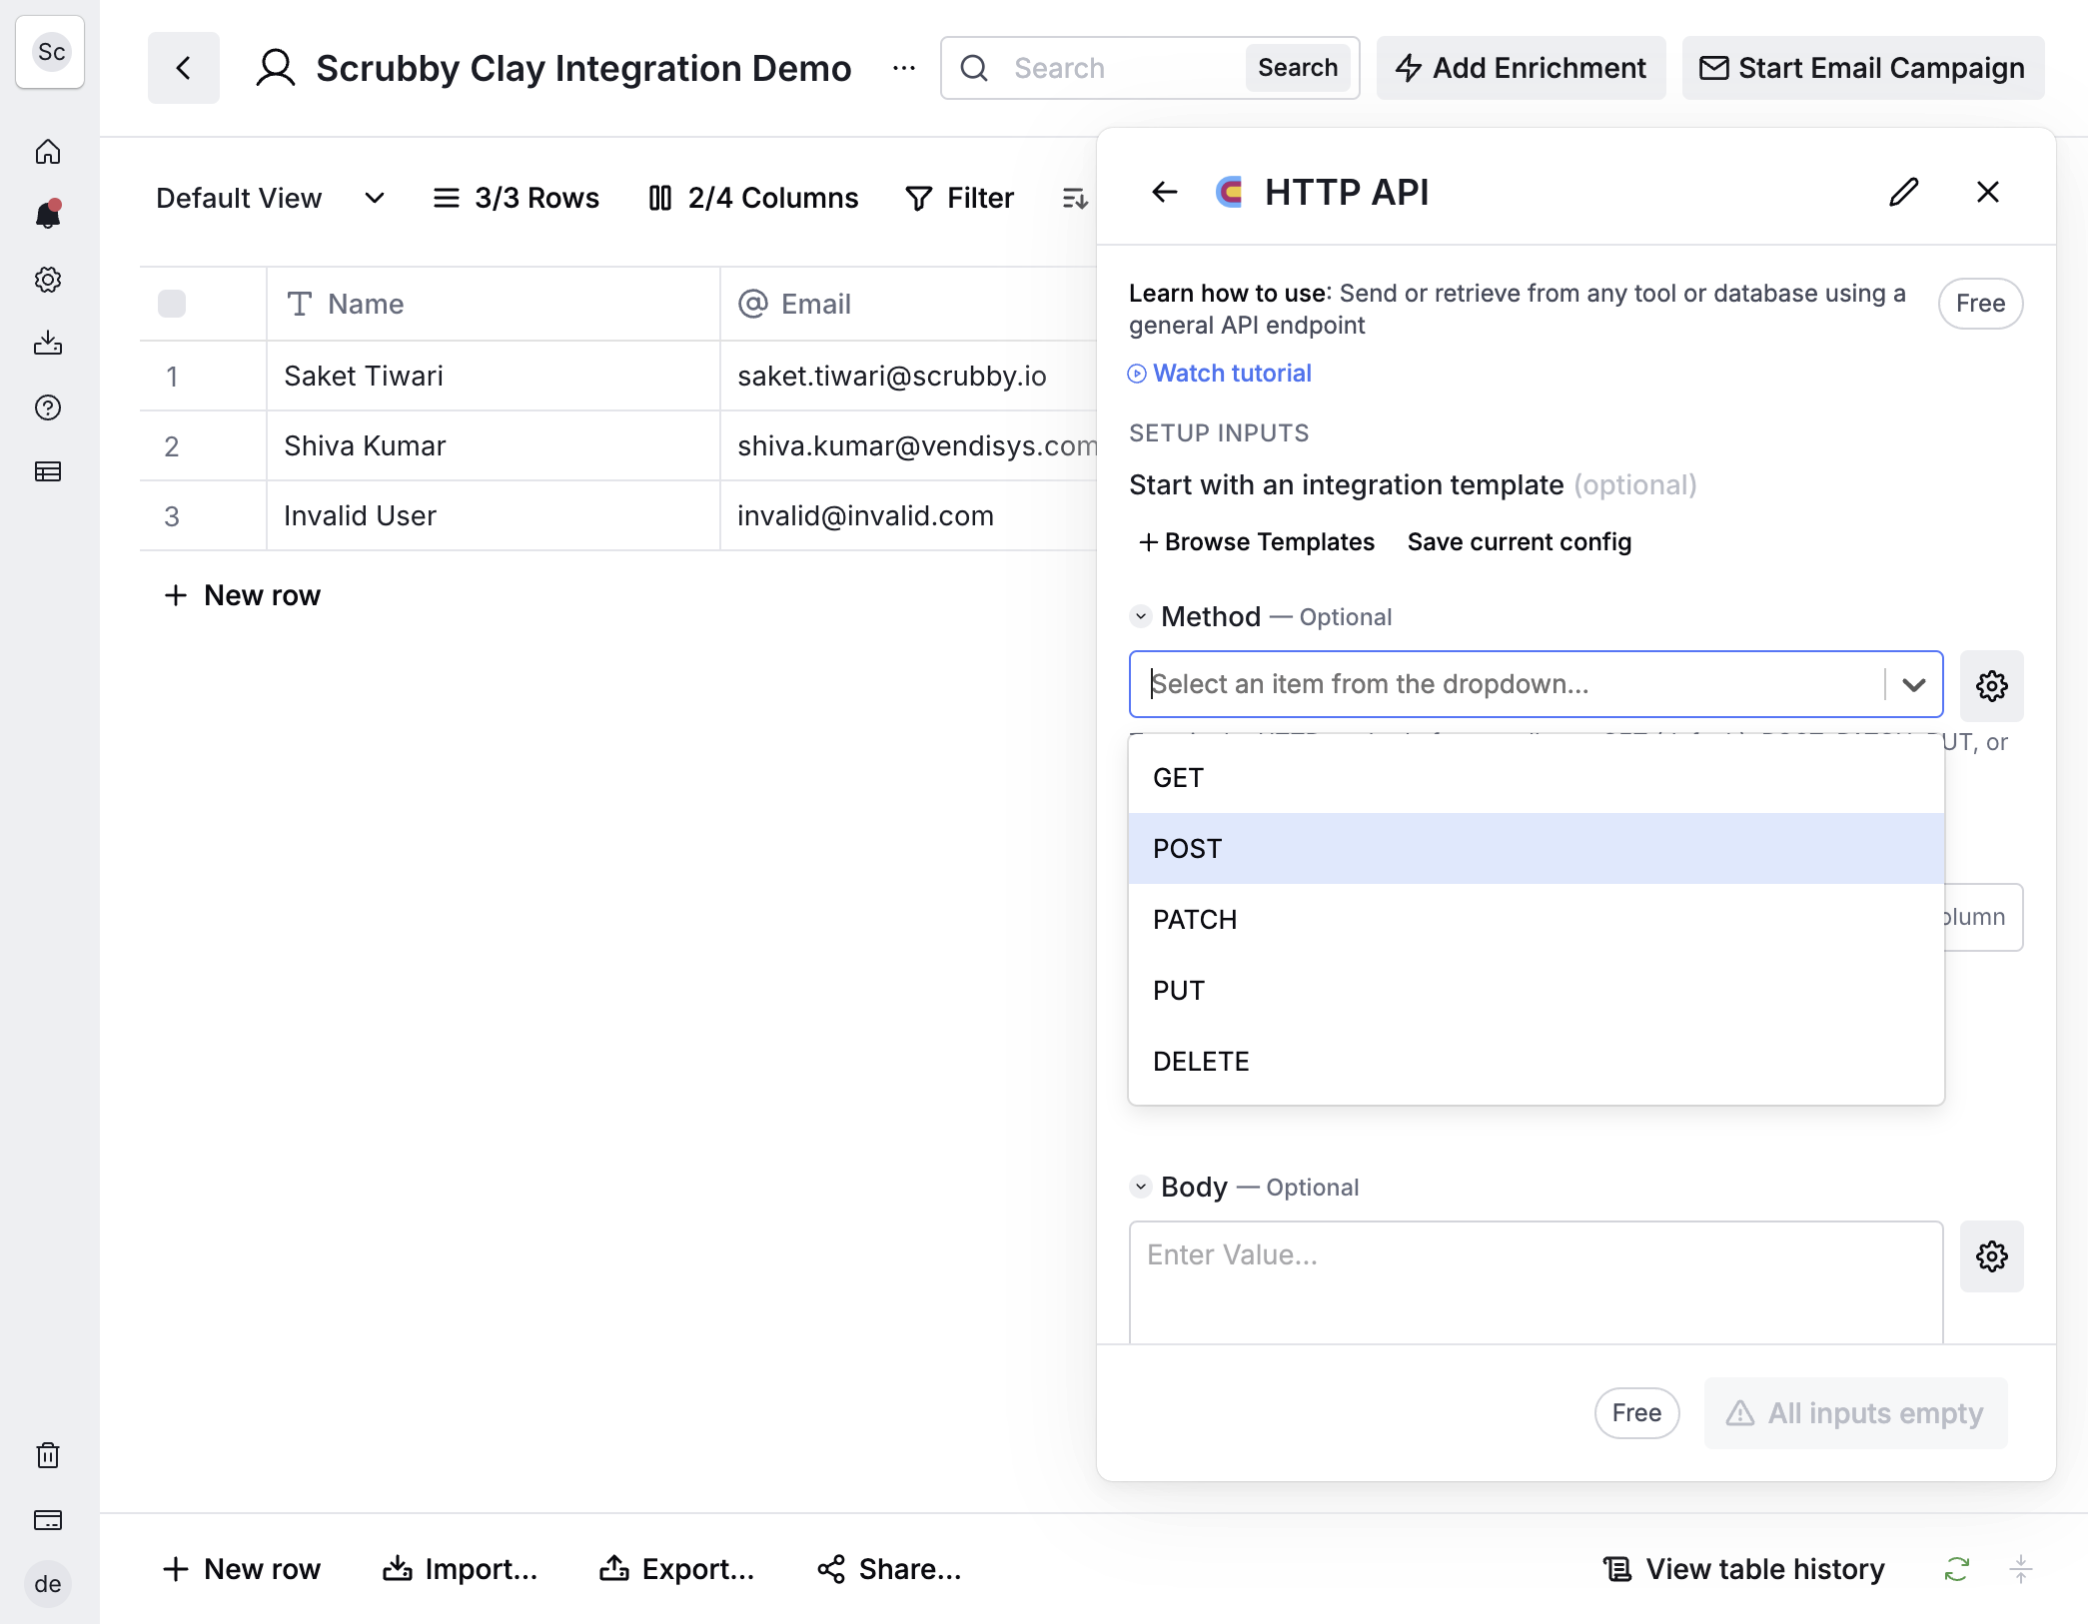Image resolution: width=2088 pixels, height=1624 pixels.
Task: Open the 2/4 Columns selector
Action: click(x=753, y=198)
